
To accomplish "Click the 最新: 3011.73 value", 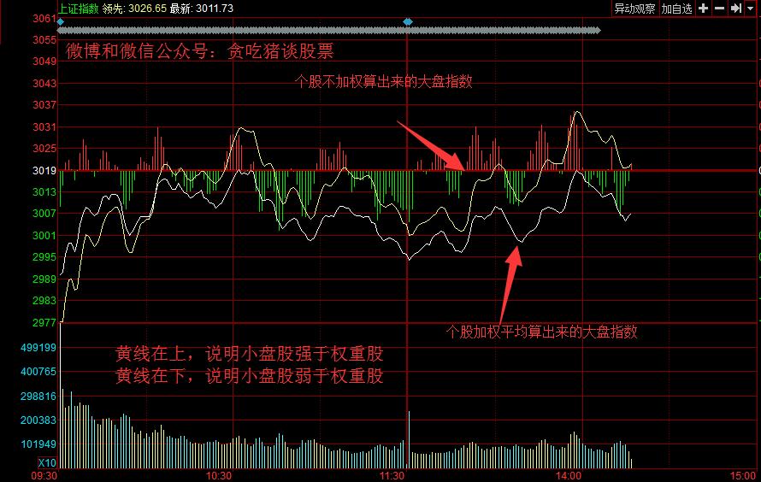I will (x=202, y=9).
